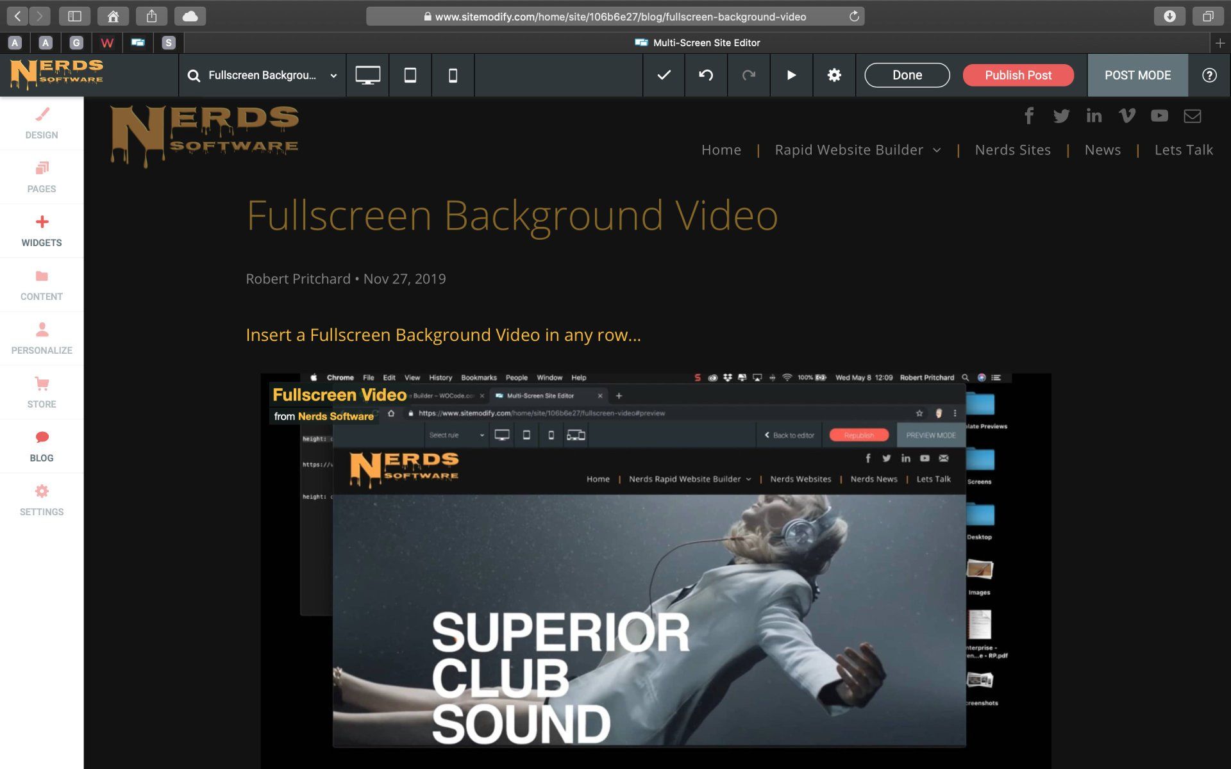Image resolution: width=1231 pixels, height=769 pixels.
Task: Open the pinned G tab
Action: point(76,43)
